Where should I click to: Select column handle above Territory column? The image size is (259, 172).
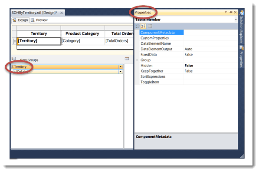(39, 28)
